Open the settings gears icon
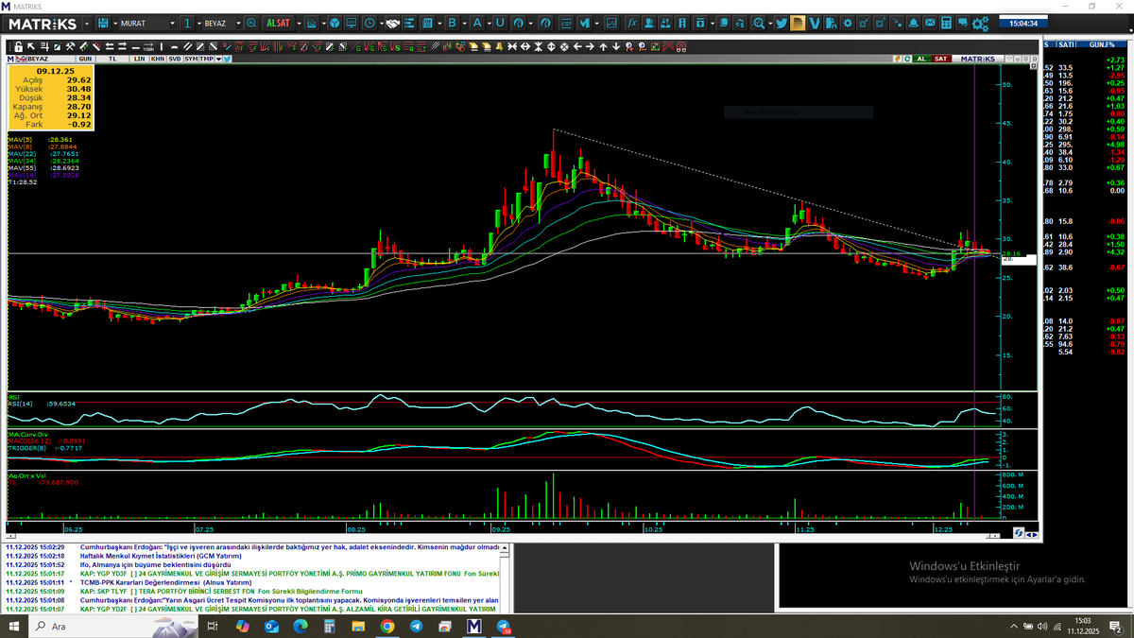1134x638 pixels. (x=979, y=23)
